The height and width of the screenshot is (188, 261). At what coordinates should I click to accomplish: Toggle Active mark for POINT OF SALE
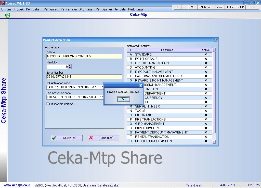(206, 59)
